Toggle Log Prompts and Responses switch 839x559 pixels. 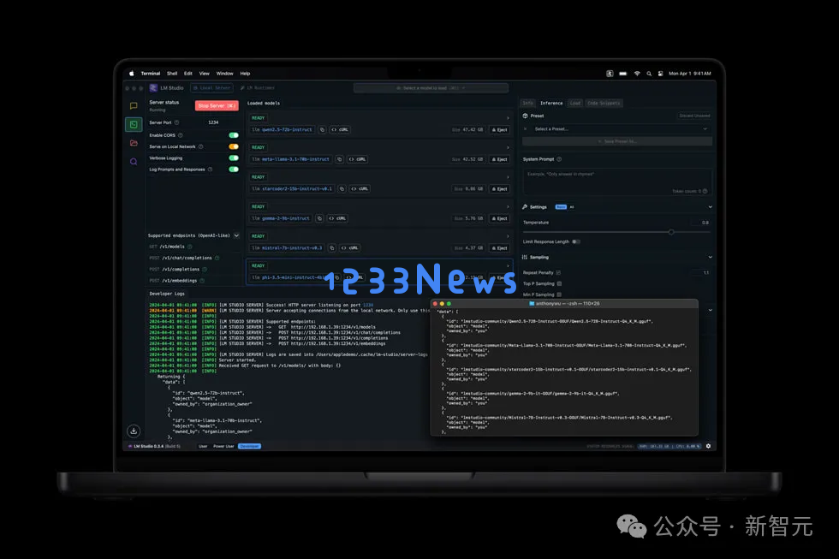click(x=234, y=169)
